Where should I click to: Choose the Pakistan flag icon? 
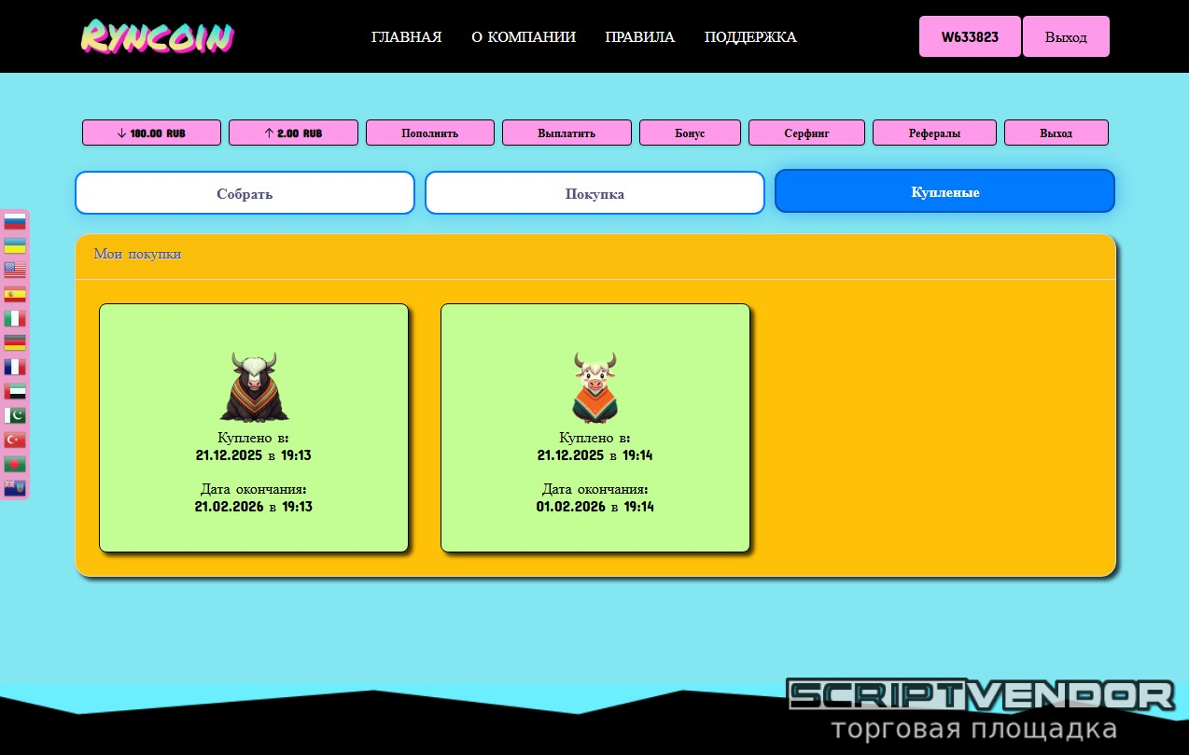click(x=15, y=415)
